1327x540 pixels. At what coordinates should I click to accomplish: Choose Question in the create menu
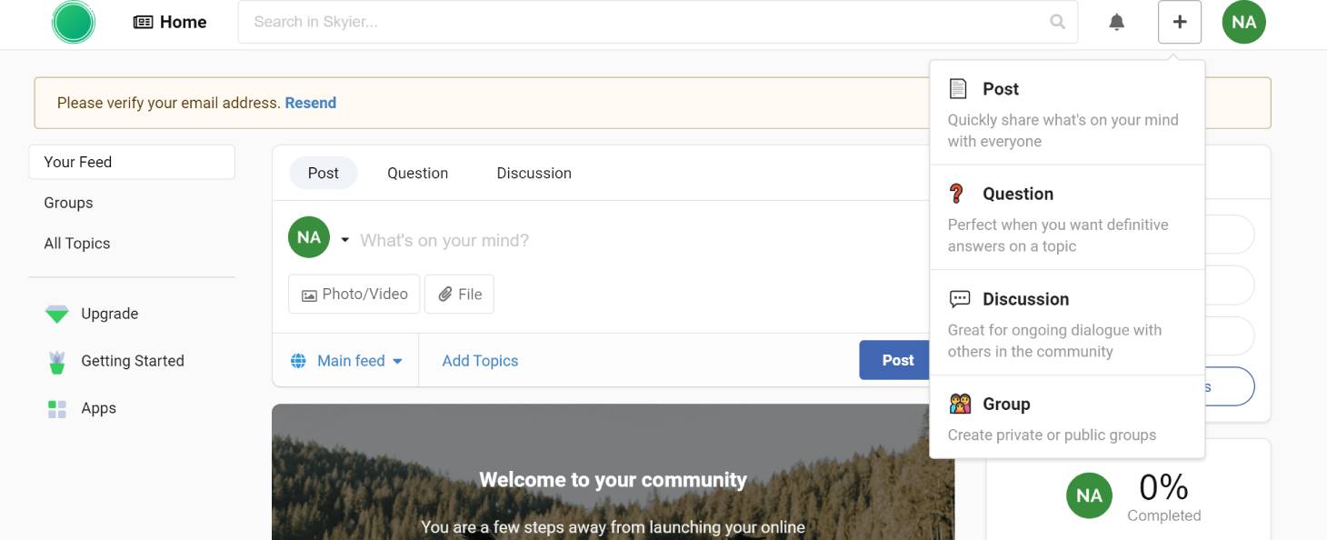(x=1017, y=195)
